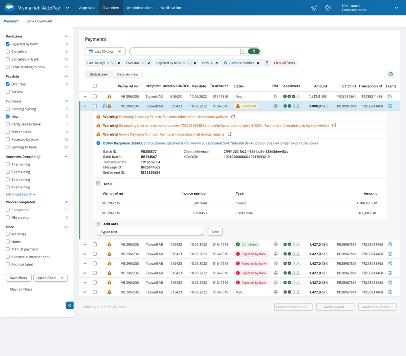Collapse the Process completed section

point(66,202)
